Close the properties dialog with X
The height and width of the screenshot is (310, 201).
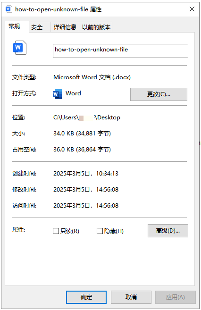click(192, 9)
